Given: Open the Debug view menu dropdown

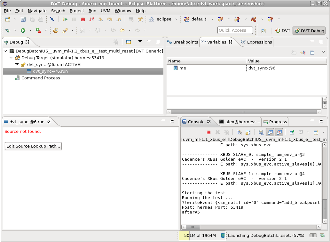Looking at the screenshot, I should pyautogui.click(x=140, y=42).
